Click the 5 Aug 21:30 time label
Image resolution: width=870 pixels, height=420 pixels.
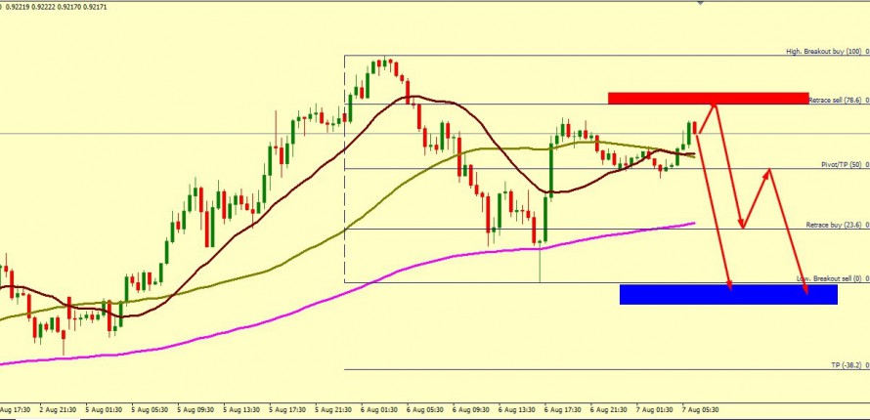point(333,410)
